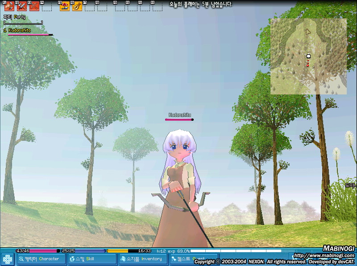The width and height of the screenshot is (357, 266).
Task: Click the stamina bar showing 16/33
Action: click(129, 251)
